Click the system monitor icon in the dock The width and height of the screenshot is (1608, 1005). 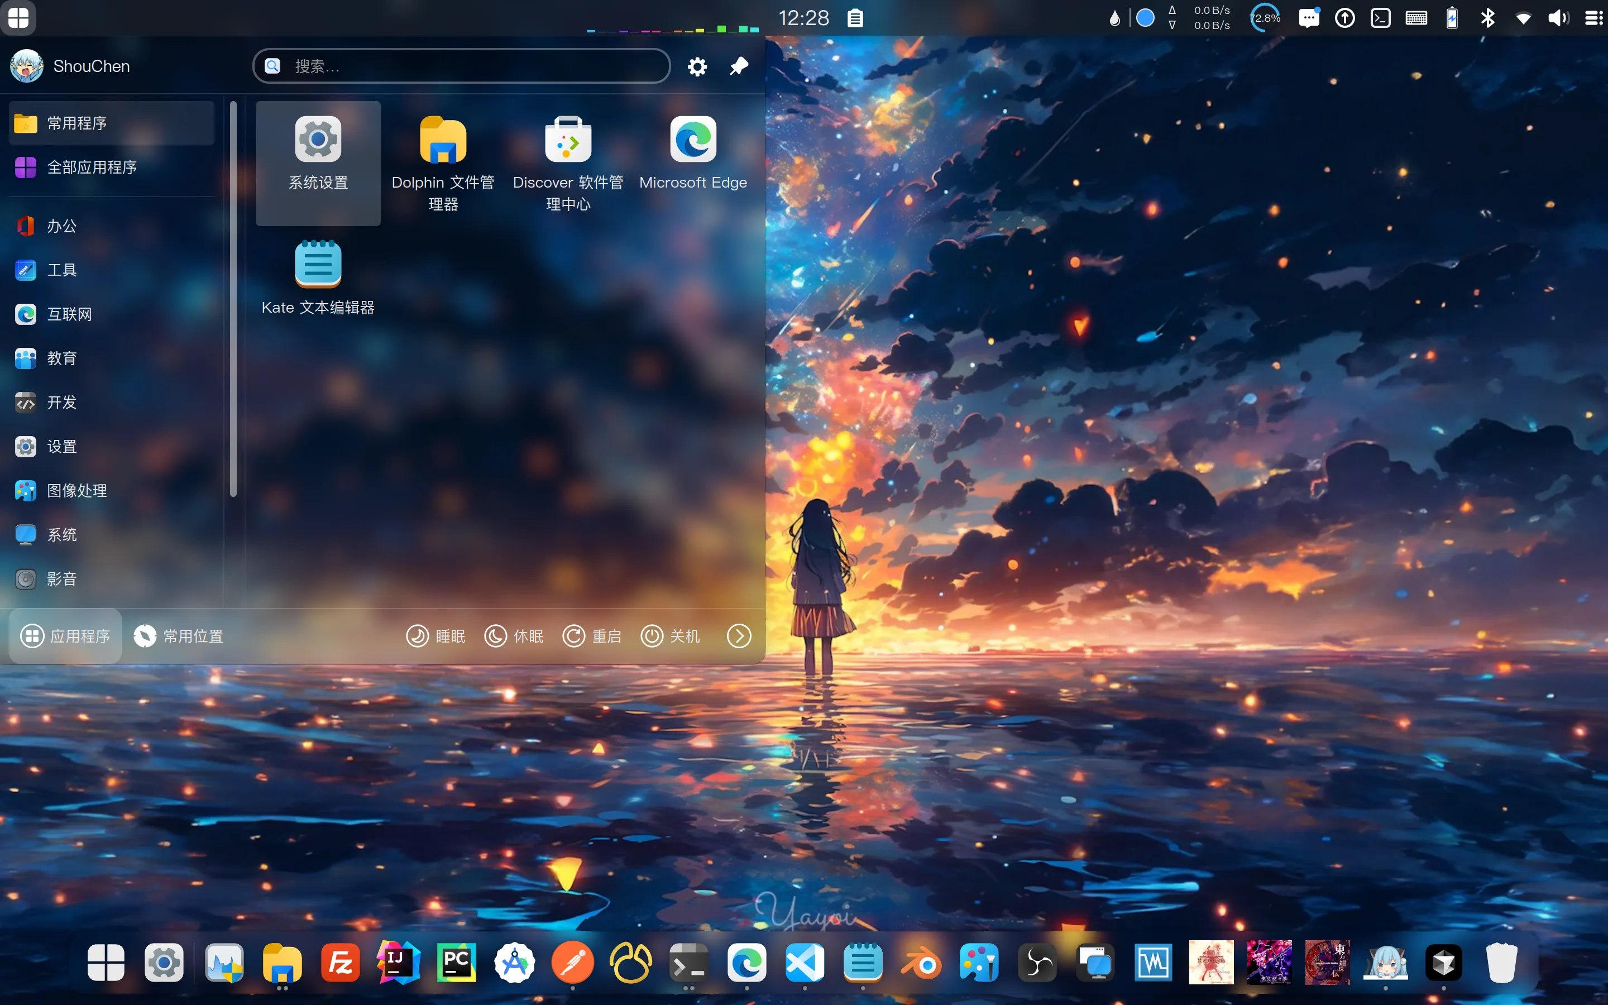[x=224, y=963]
